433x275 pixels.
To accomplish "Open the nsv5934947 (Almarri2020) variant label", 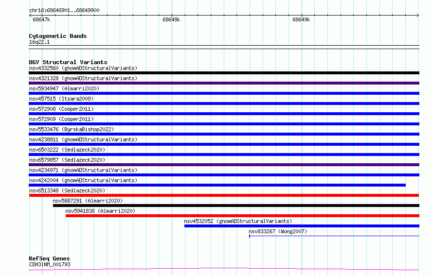I will click(64, 88).
